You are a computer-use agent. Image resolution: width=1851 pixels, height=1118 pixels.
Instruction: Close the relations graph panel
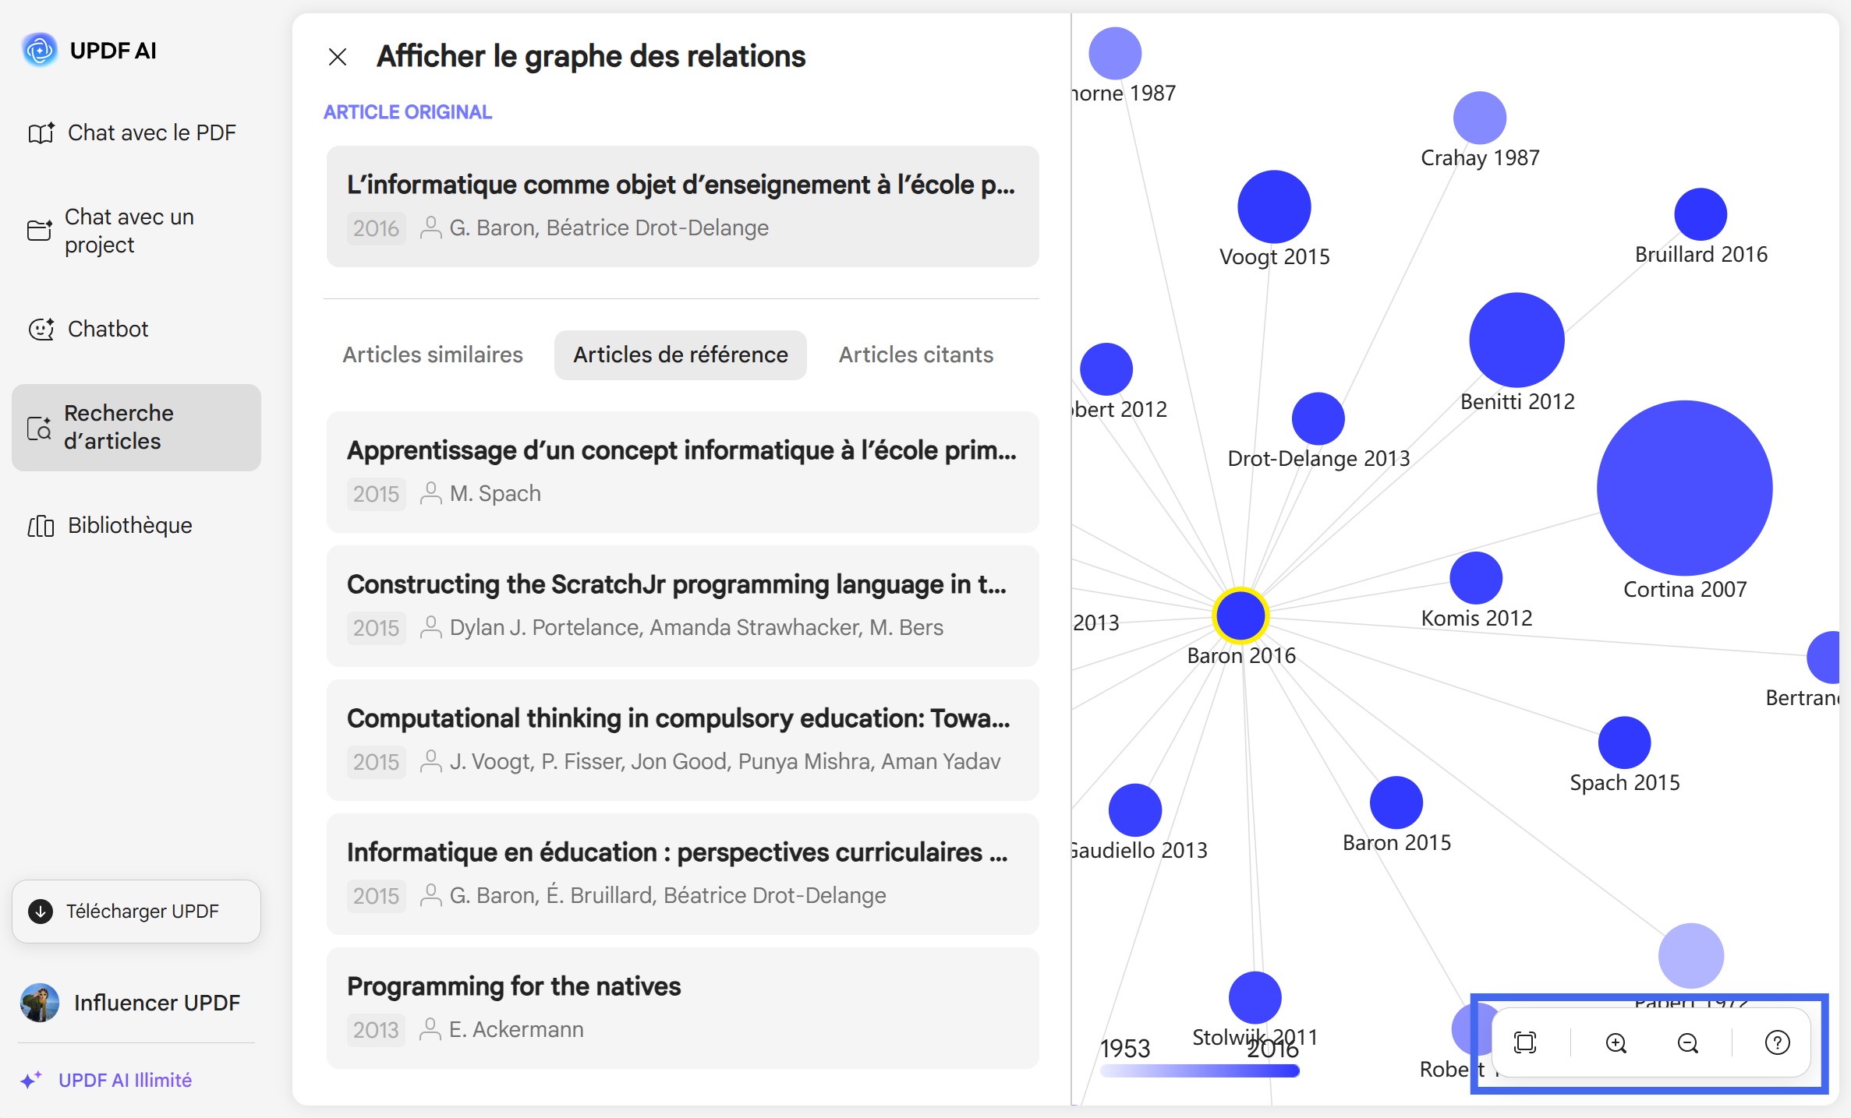pyautogui.click(x=338, y=57)
